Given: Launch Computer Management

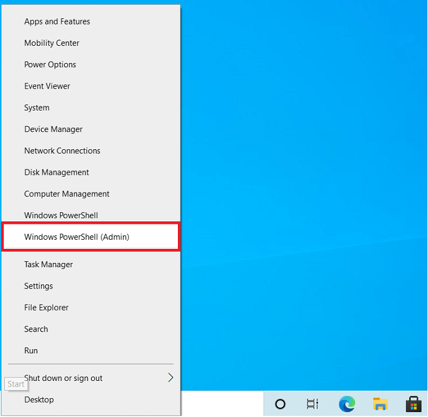Looking at the screenshot, I should (x=91, y=194).
